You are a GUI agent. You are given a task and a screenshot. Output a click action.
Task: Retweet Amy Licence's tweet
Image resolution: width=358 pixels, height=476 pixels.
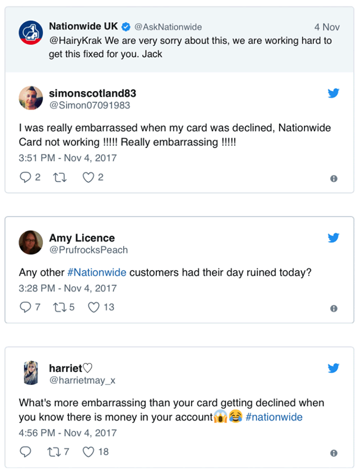pyautogui.click(x=60, y=307)
